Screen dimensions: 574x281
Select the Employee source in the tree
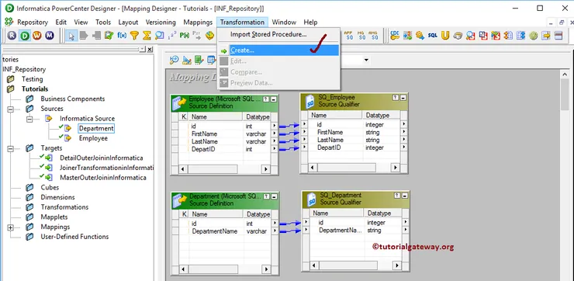(93, 138)
